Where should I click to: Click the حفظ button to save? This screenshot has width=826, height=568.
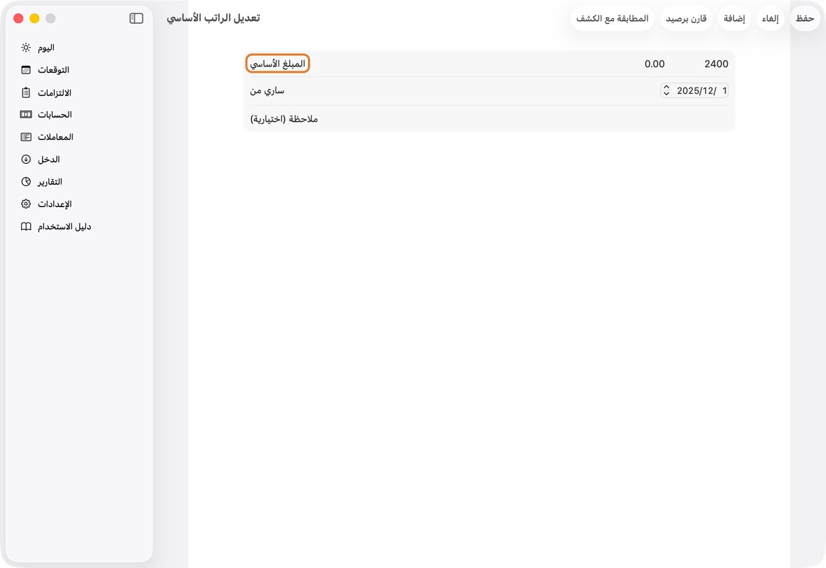[805, 18]
